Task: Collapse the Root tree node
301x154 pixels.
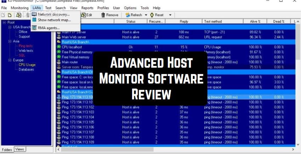Action: [4, 22]
